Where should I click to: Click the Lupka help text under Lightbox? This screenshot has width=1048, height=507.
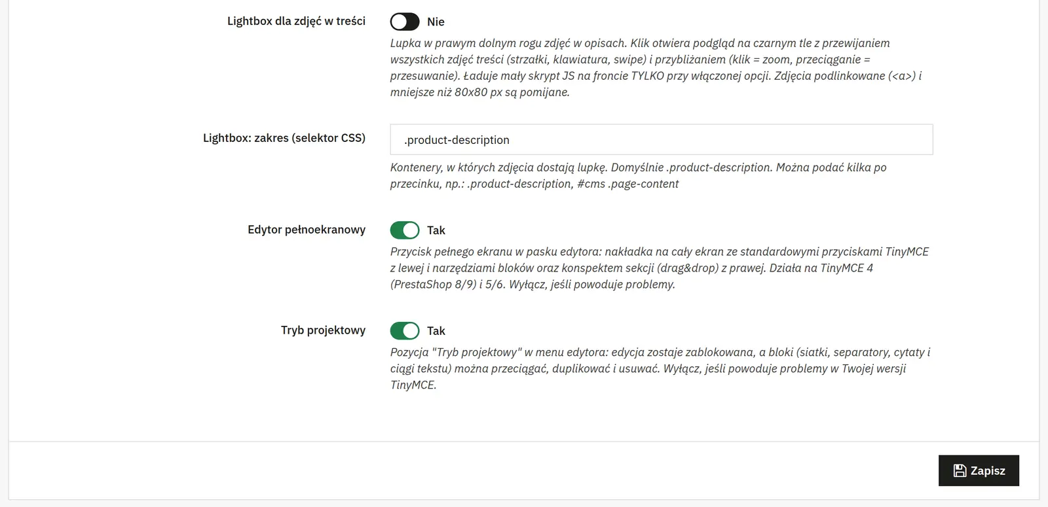tap(656, 67)
